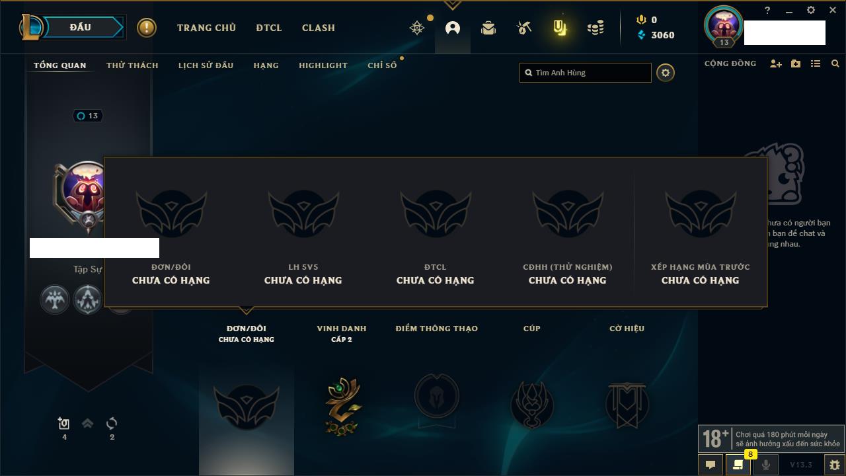Click the add folder icon in social panel
The image size is (846, 476).
coord(796,63)
